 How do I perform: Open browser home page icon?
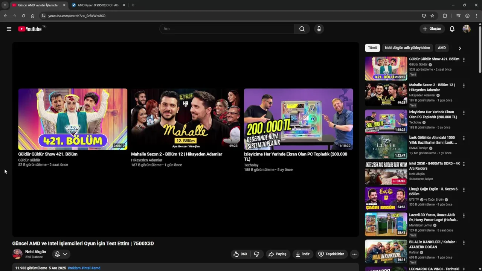pos(33,16)
